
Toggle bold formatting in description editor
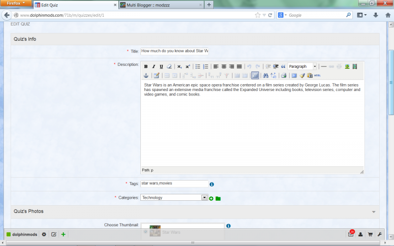(146, 66)
